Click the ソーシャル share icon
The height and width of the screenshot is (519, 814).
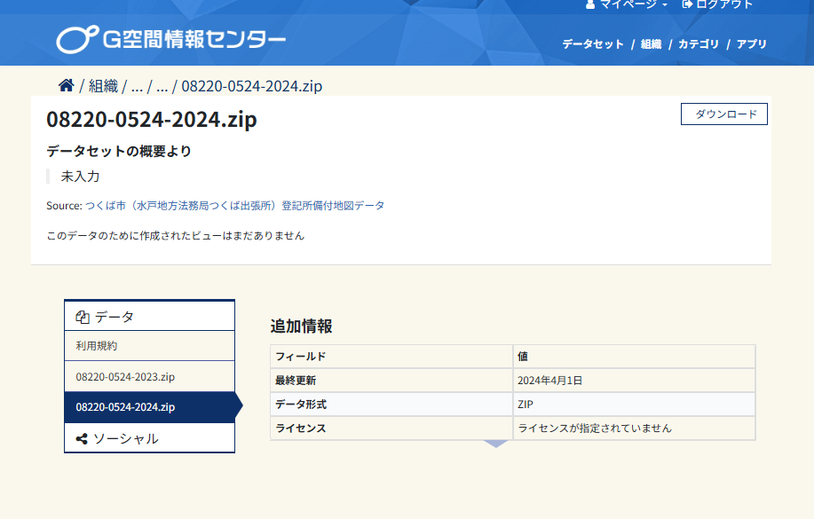click(x=82, y=438)
